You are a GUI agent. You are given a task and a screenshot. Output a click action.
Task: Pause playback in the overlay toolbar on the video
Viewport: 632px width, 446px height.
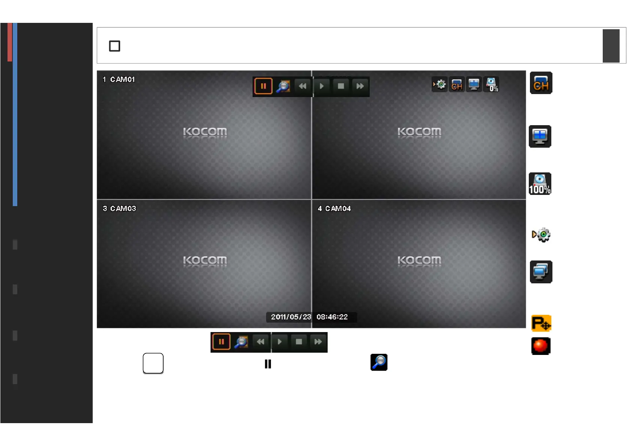(263, 86)
